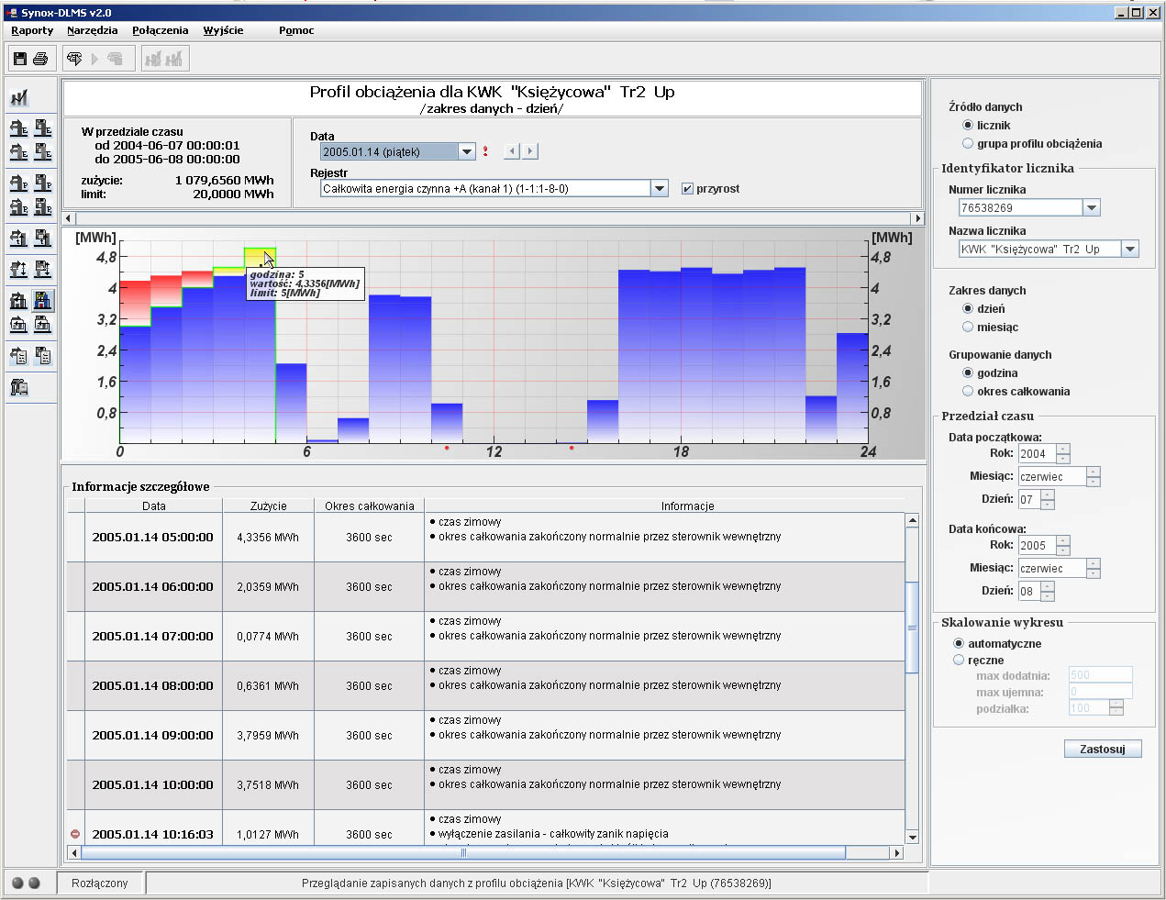The height and width of the screenshot is (900, 1166).
Task: Select 'miesiąc' data range option
Action: (x=968, y=327)
